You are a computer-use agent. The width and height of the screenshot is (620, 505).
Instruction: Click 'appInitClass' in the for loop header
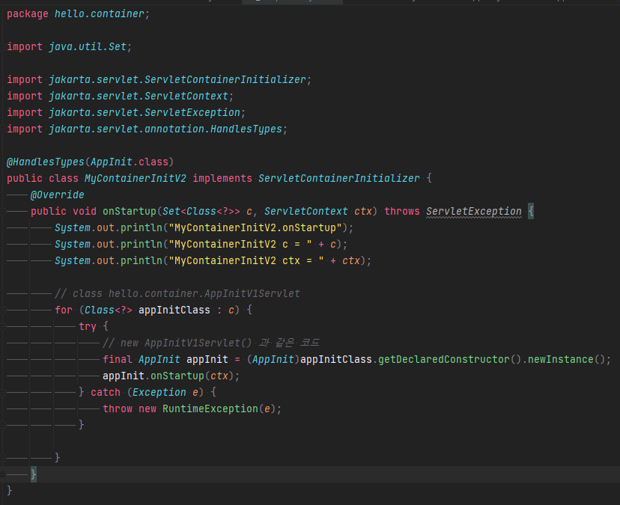pos(174,310)
